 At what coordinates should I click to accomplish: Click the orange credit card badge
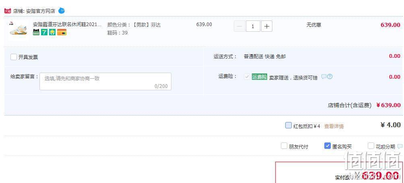coord(62,32)
